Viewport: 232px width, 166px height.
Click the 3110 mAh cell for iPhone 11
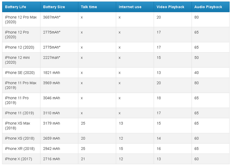(52, 113)
